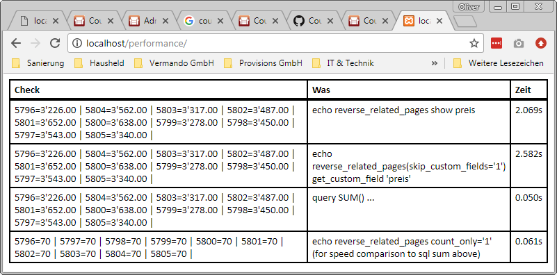Open the red LastPass extension icon
Viewport: 557px width, 275px height.
pos(497,43)
